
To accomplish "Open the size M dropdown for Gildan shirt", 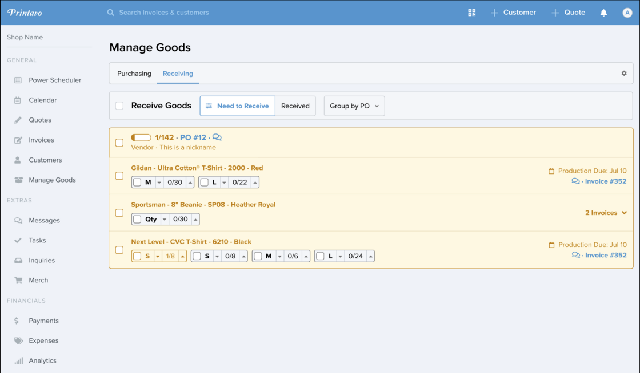I will coord(159,183).
